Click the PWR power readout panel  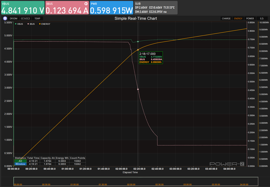[112, 8]
